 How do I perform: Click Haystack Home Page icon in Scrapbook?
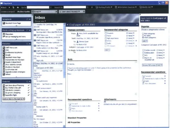point(4,23)
